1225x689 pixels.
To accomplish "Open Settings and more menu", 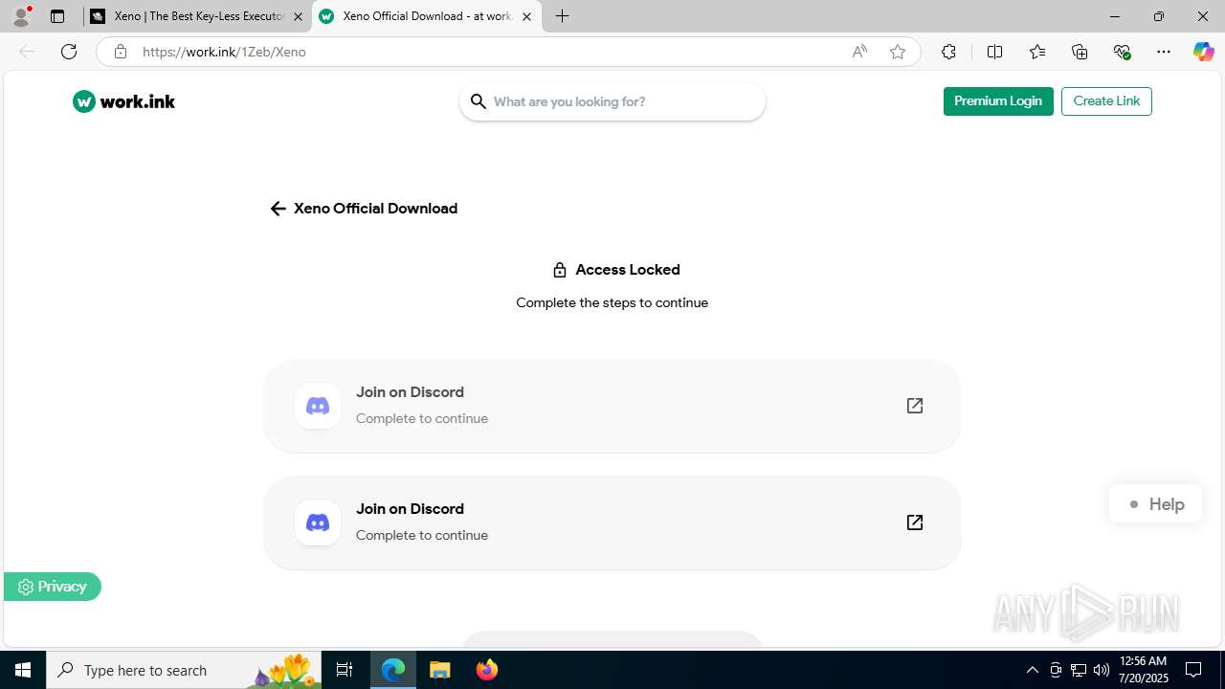I will (x=1164, y=52).
